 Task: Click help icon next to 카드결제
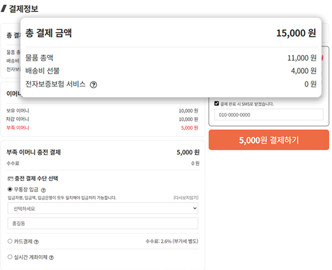36,241
